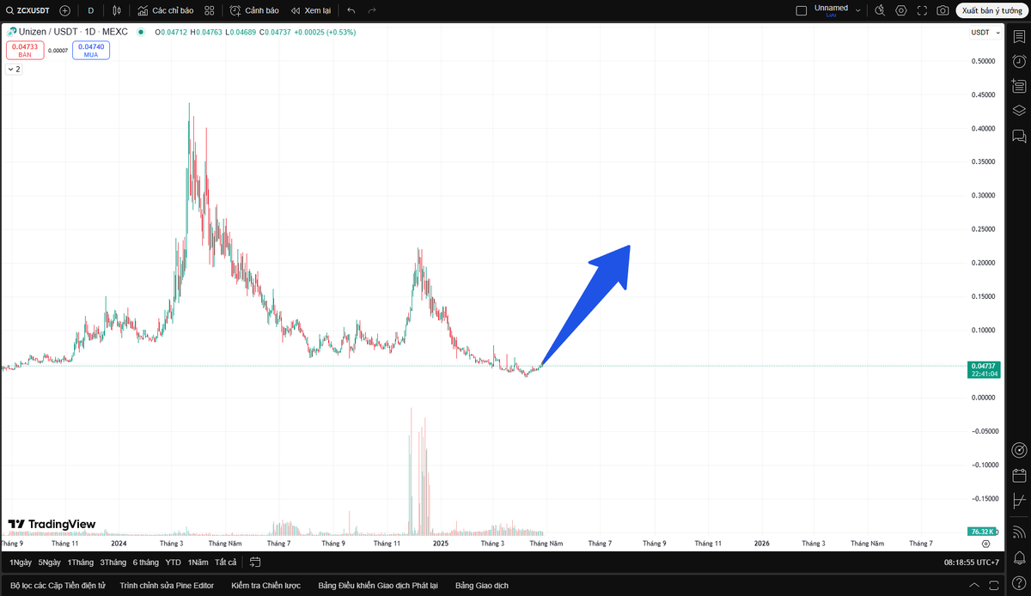
Task: Take a chart snapshot with camera icon
Action: point(943,10)
